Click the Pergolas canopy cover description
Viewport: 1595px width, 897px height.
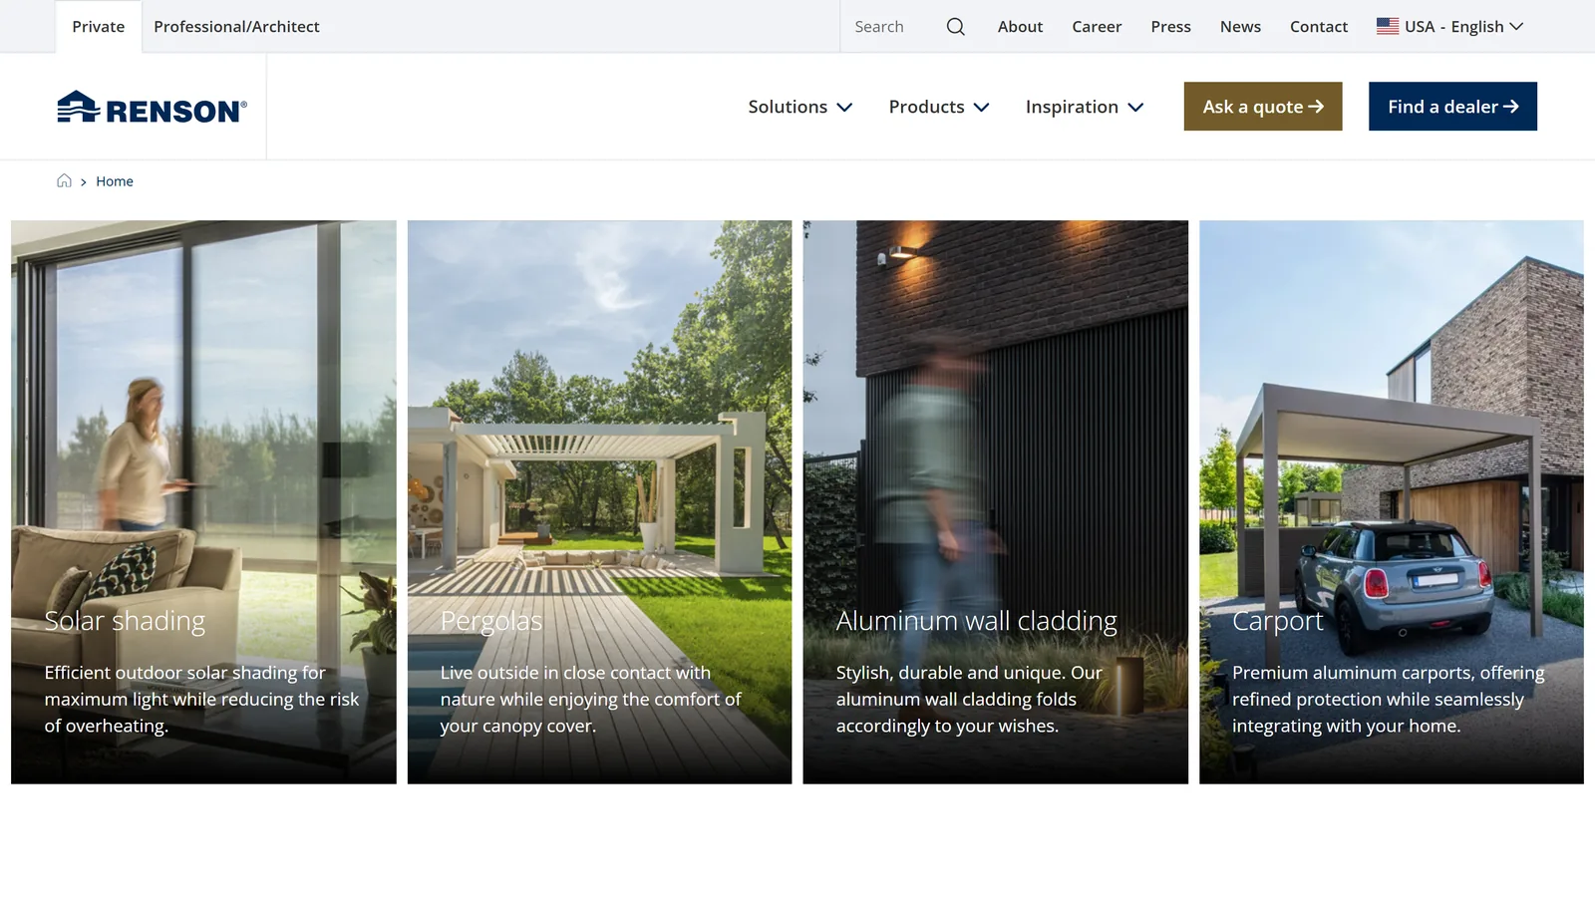click(x=591, y=700)
